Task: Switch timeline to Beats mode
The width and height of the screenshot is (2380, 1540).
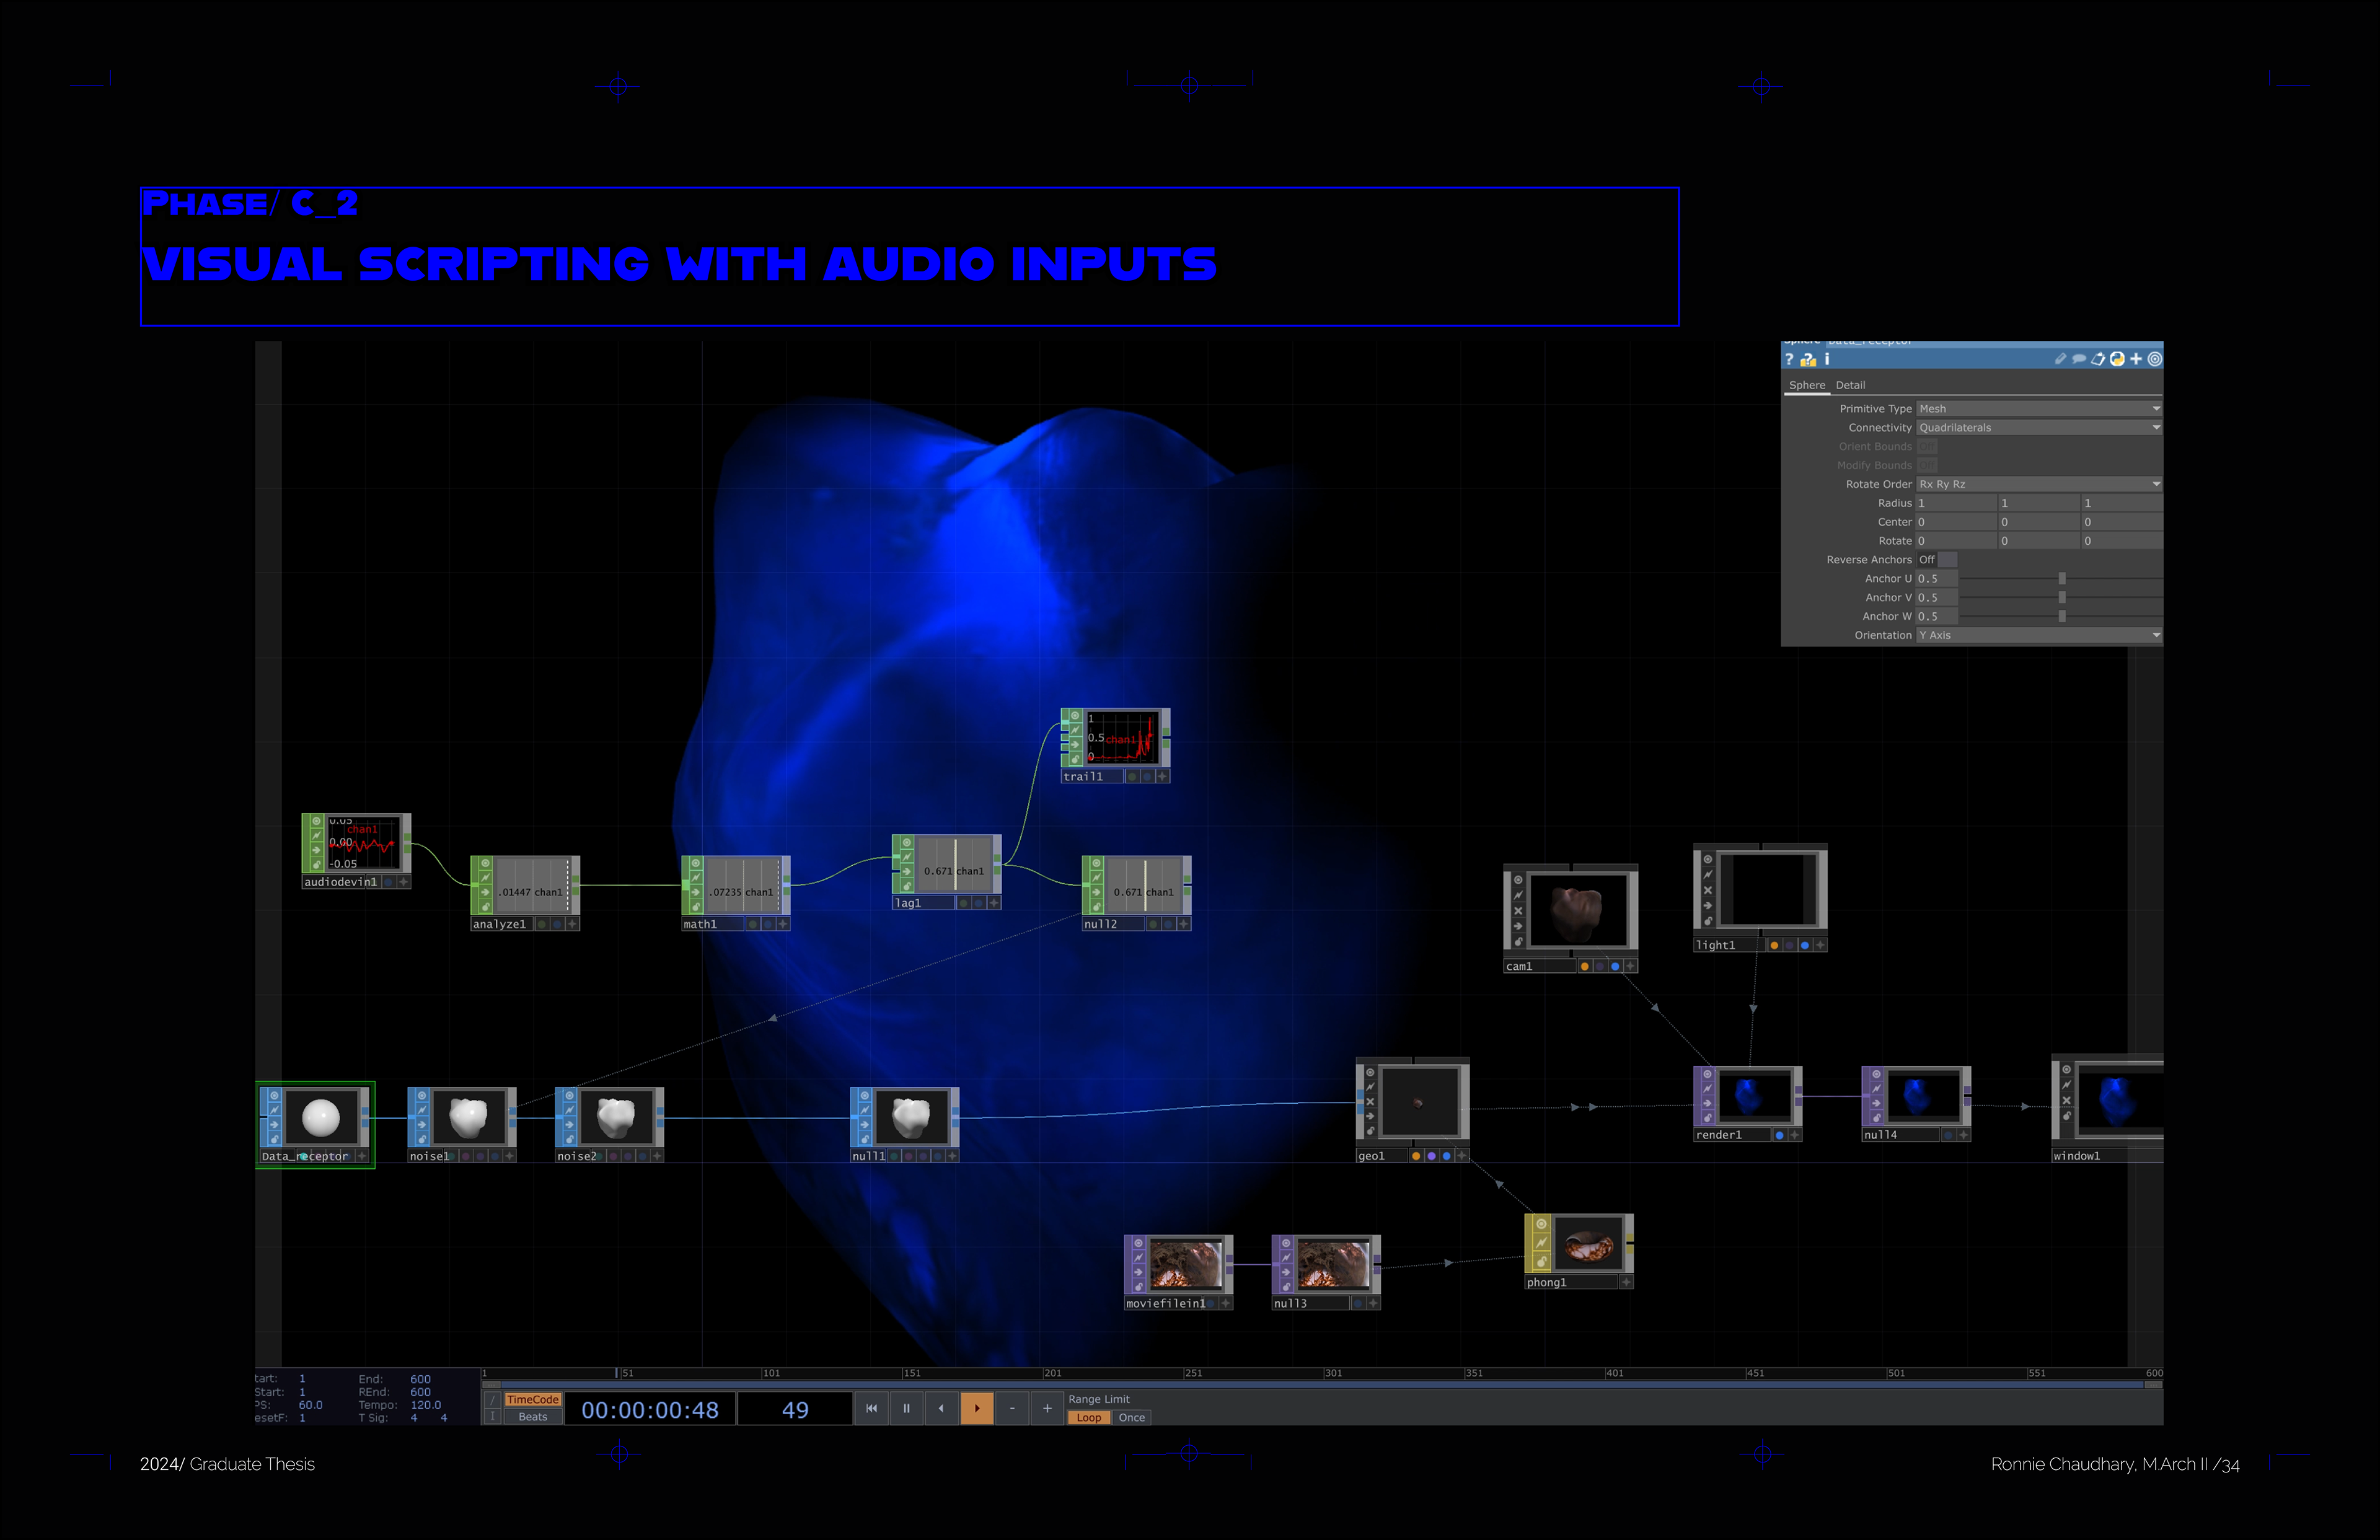Action: click(533, 1417)
